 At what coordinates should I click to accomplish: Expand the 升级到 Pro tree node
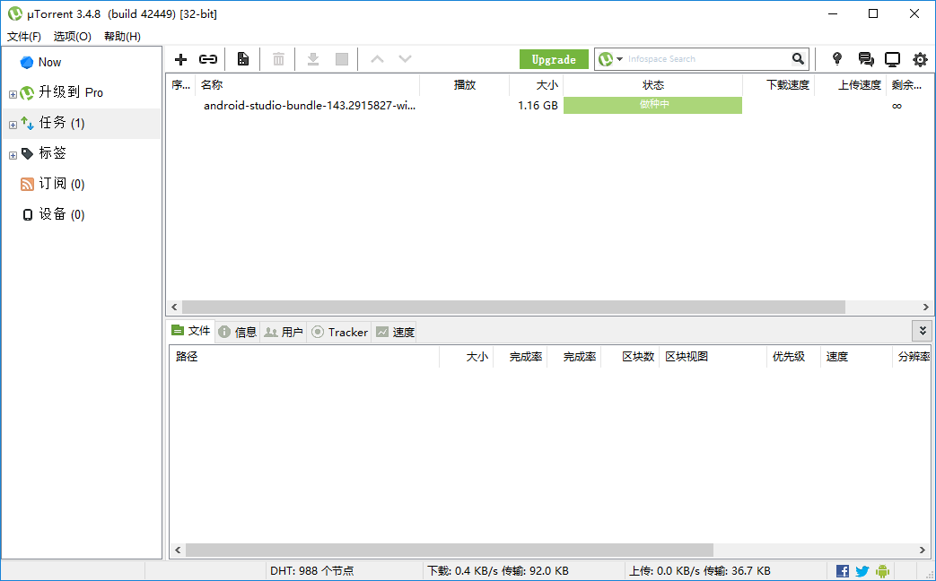(x=13, y=94)
